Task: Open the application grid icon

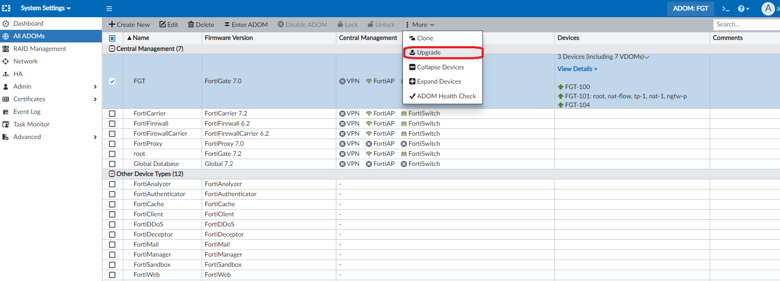Action: point(6,8)
